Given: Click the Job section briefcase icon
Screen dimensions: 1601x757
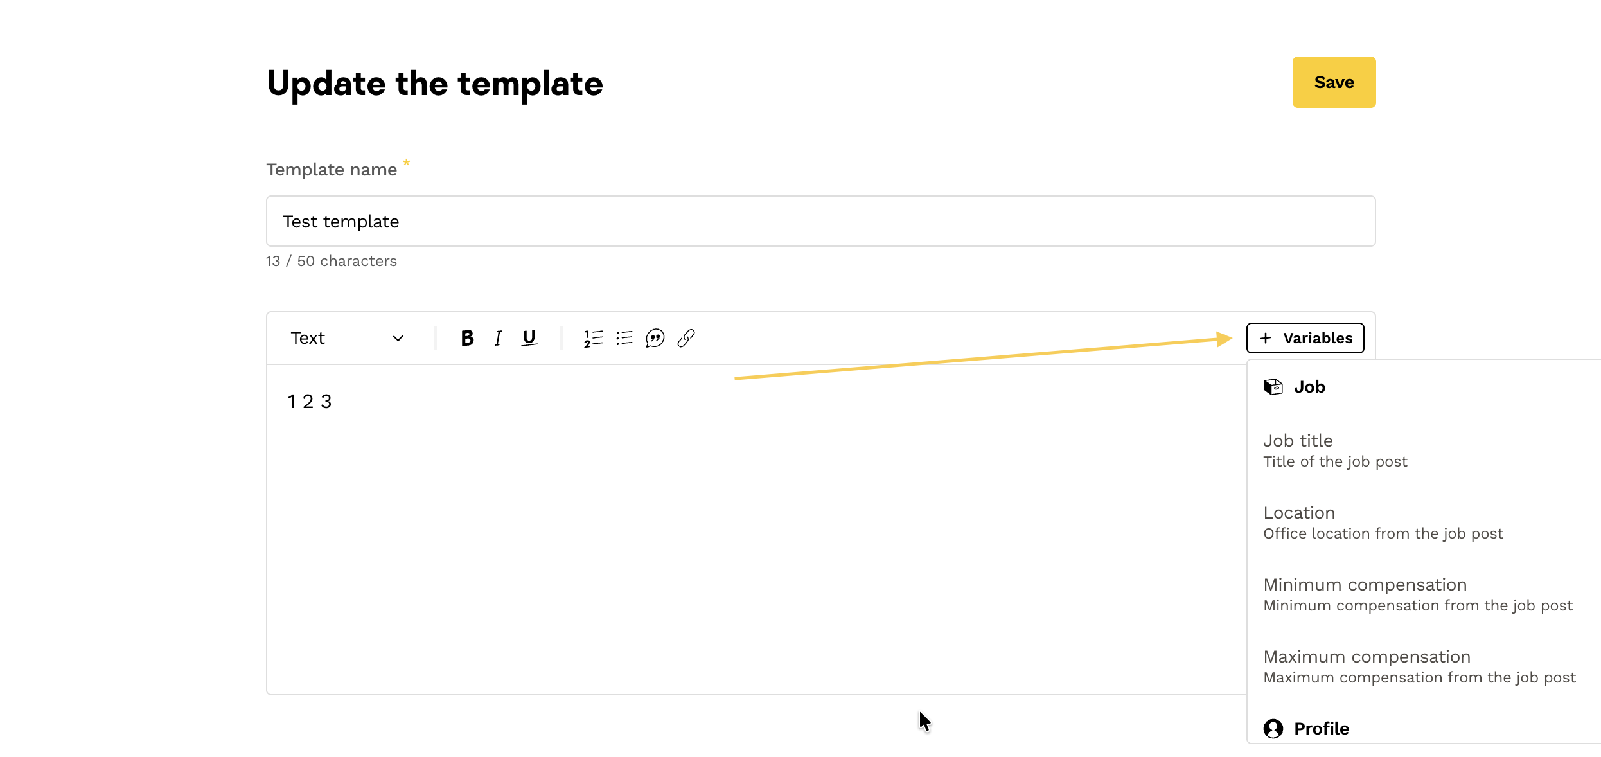Looking at the screenshot, I should click(1273, 387).
